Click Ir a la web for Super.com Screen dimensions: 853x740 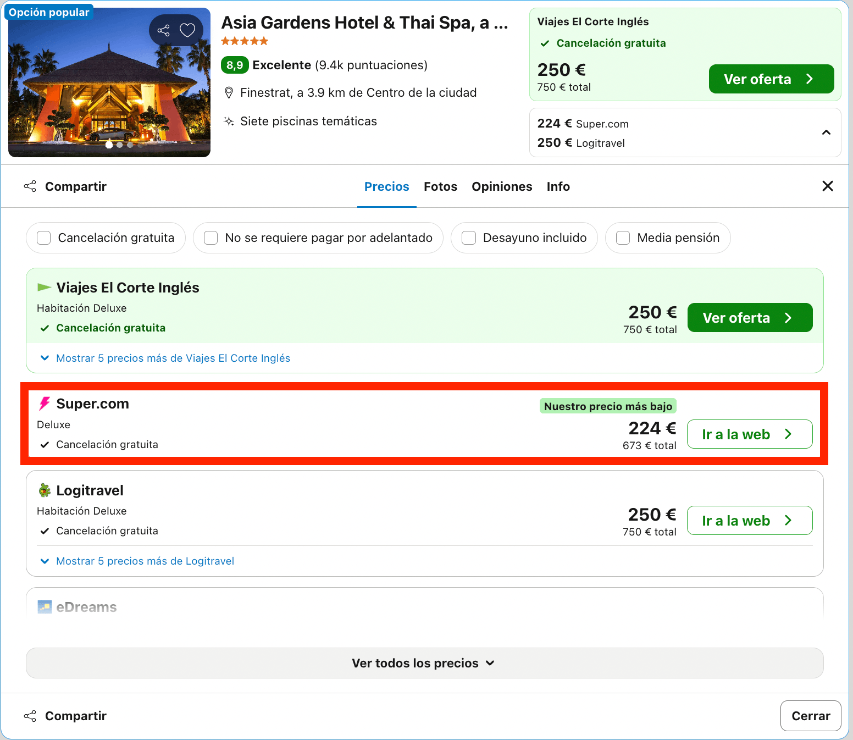click(x=750, y=434)
